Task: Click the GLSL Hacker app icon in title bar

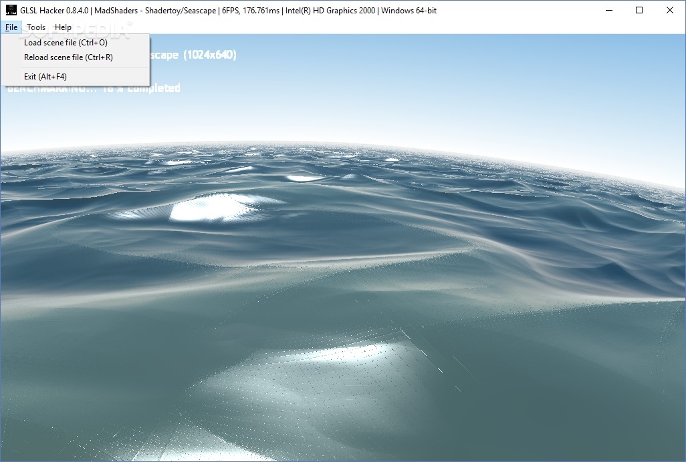Action: (11, 10)
